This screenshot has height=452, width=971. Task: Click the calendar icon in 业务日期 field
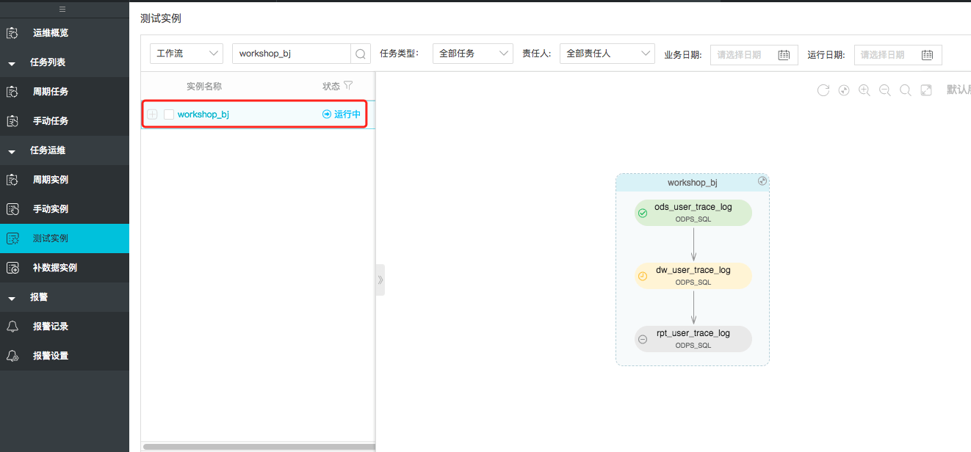point(784,54)
